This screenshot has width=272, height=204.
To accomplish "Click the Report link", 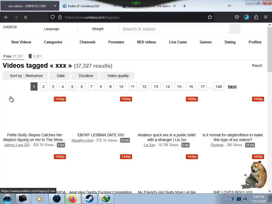I will coord(257,66).
